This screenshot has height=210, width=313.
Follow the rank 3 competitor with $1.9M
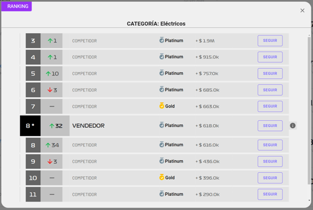tap(270, 41)
